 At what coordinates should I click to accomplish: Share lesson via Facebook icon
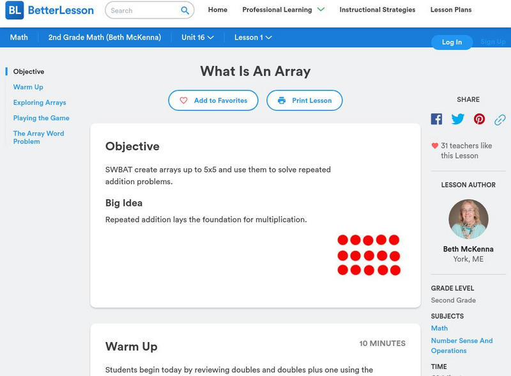[436, 119]
